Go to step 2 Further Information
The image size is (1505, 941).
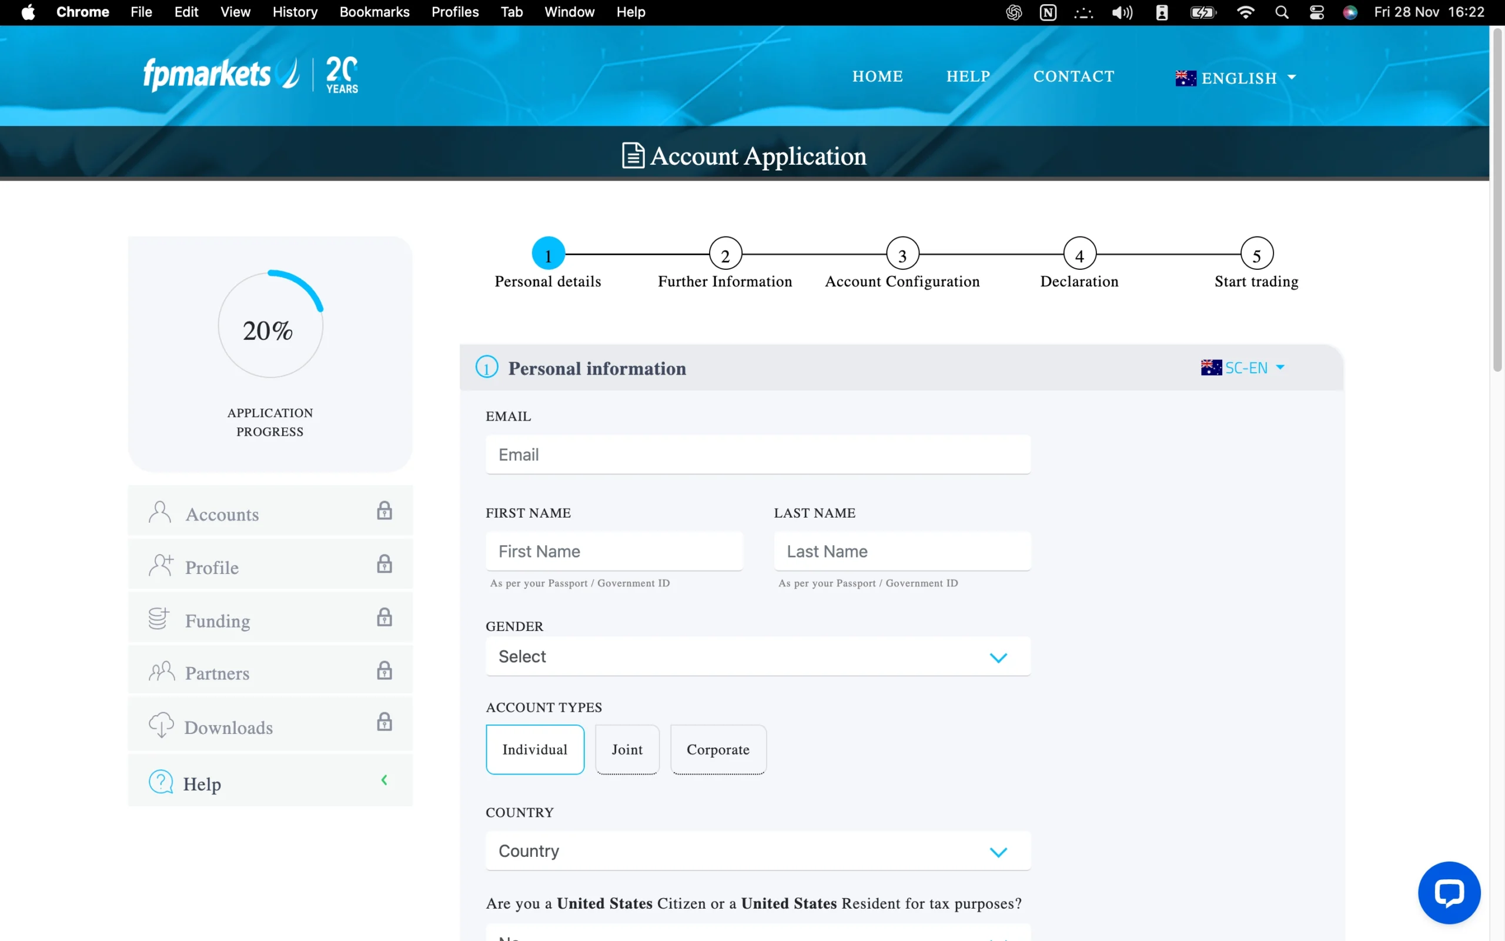[x=725, y=255]
